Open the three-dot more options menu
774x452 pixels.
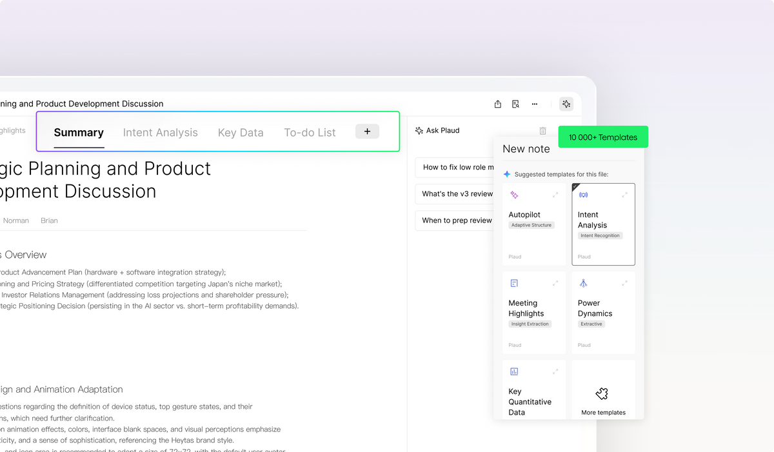(x=535, y=104)
